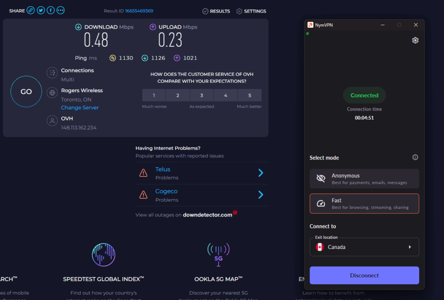
Task: Select Fast mode in NymVPN
Action: (x=364, y=203)
